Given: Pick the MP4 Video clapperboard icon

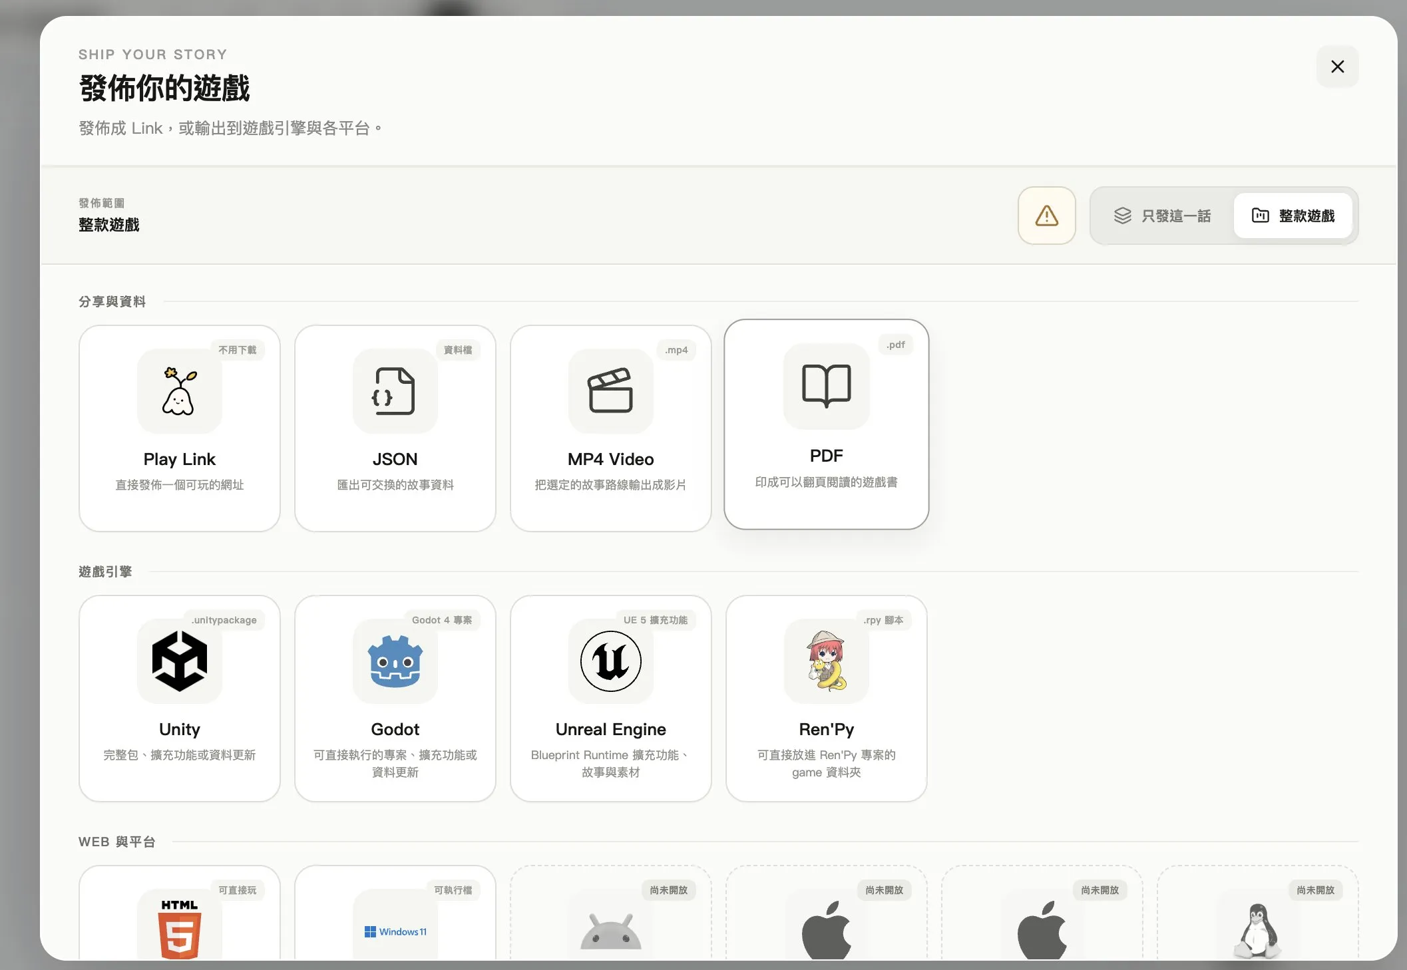Looking at the screenshot, I should pyautogui.click(x=610, y=391).
